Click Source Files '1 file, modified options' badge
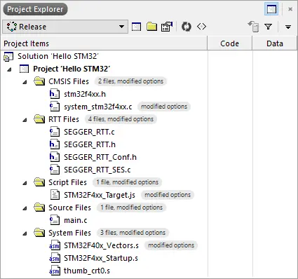Viewport: 298px width, 279px height. tap(132, 207)
